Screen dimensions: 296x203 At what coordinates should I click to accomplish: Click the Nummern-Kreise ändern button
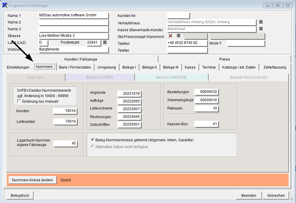[32, 180]
